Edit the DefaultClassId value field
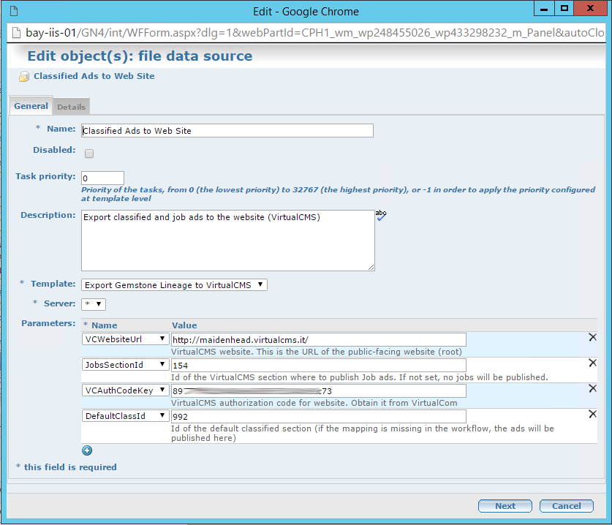The image size is (612, 525). pyautogui.click(x=319, y=417)
